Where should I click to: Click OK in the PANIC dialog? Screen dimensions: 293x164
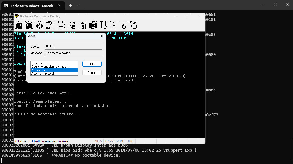(x=92, y=64)
